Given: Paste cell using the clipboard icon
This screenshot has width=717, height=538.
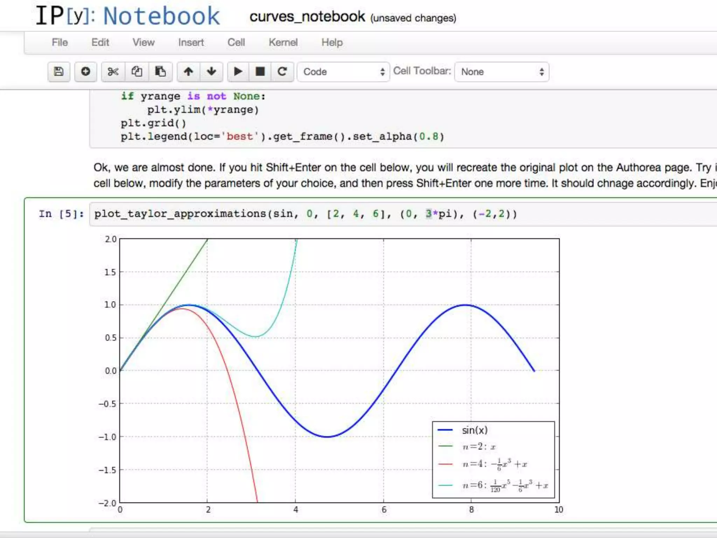Looking at the screenshot, I should point(160,72).
